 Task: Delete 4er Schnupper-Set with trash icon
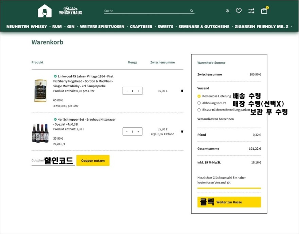pos(182,131)
